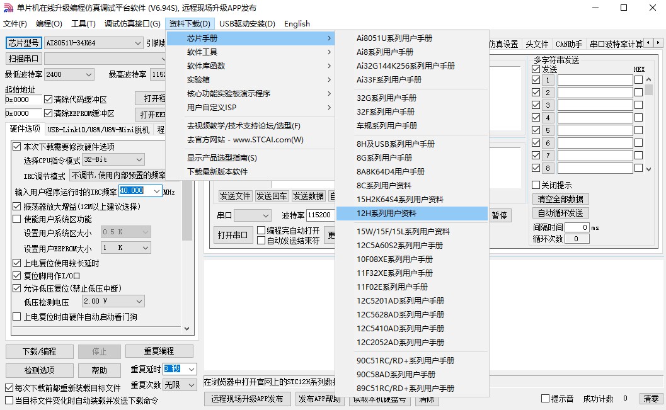Open the 文件(F) menu
Viewport: 666px width, 410px height.
point(15,24)
